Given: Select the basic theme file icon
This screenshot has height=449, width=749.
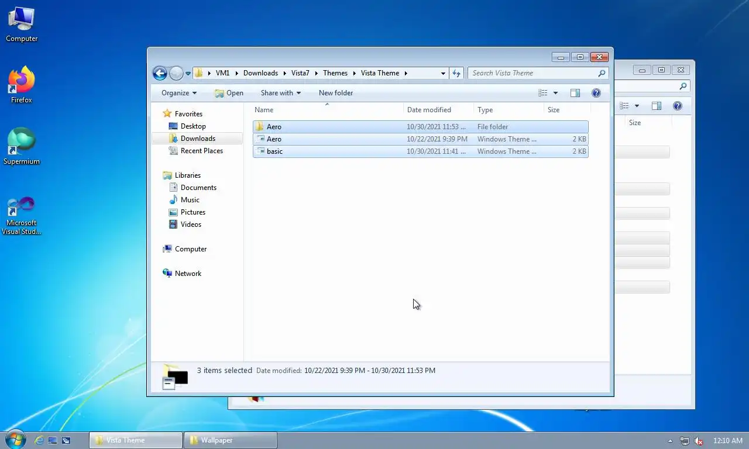Looking at the screenshot, I should (260, 151).
